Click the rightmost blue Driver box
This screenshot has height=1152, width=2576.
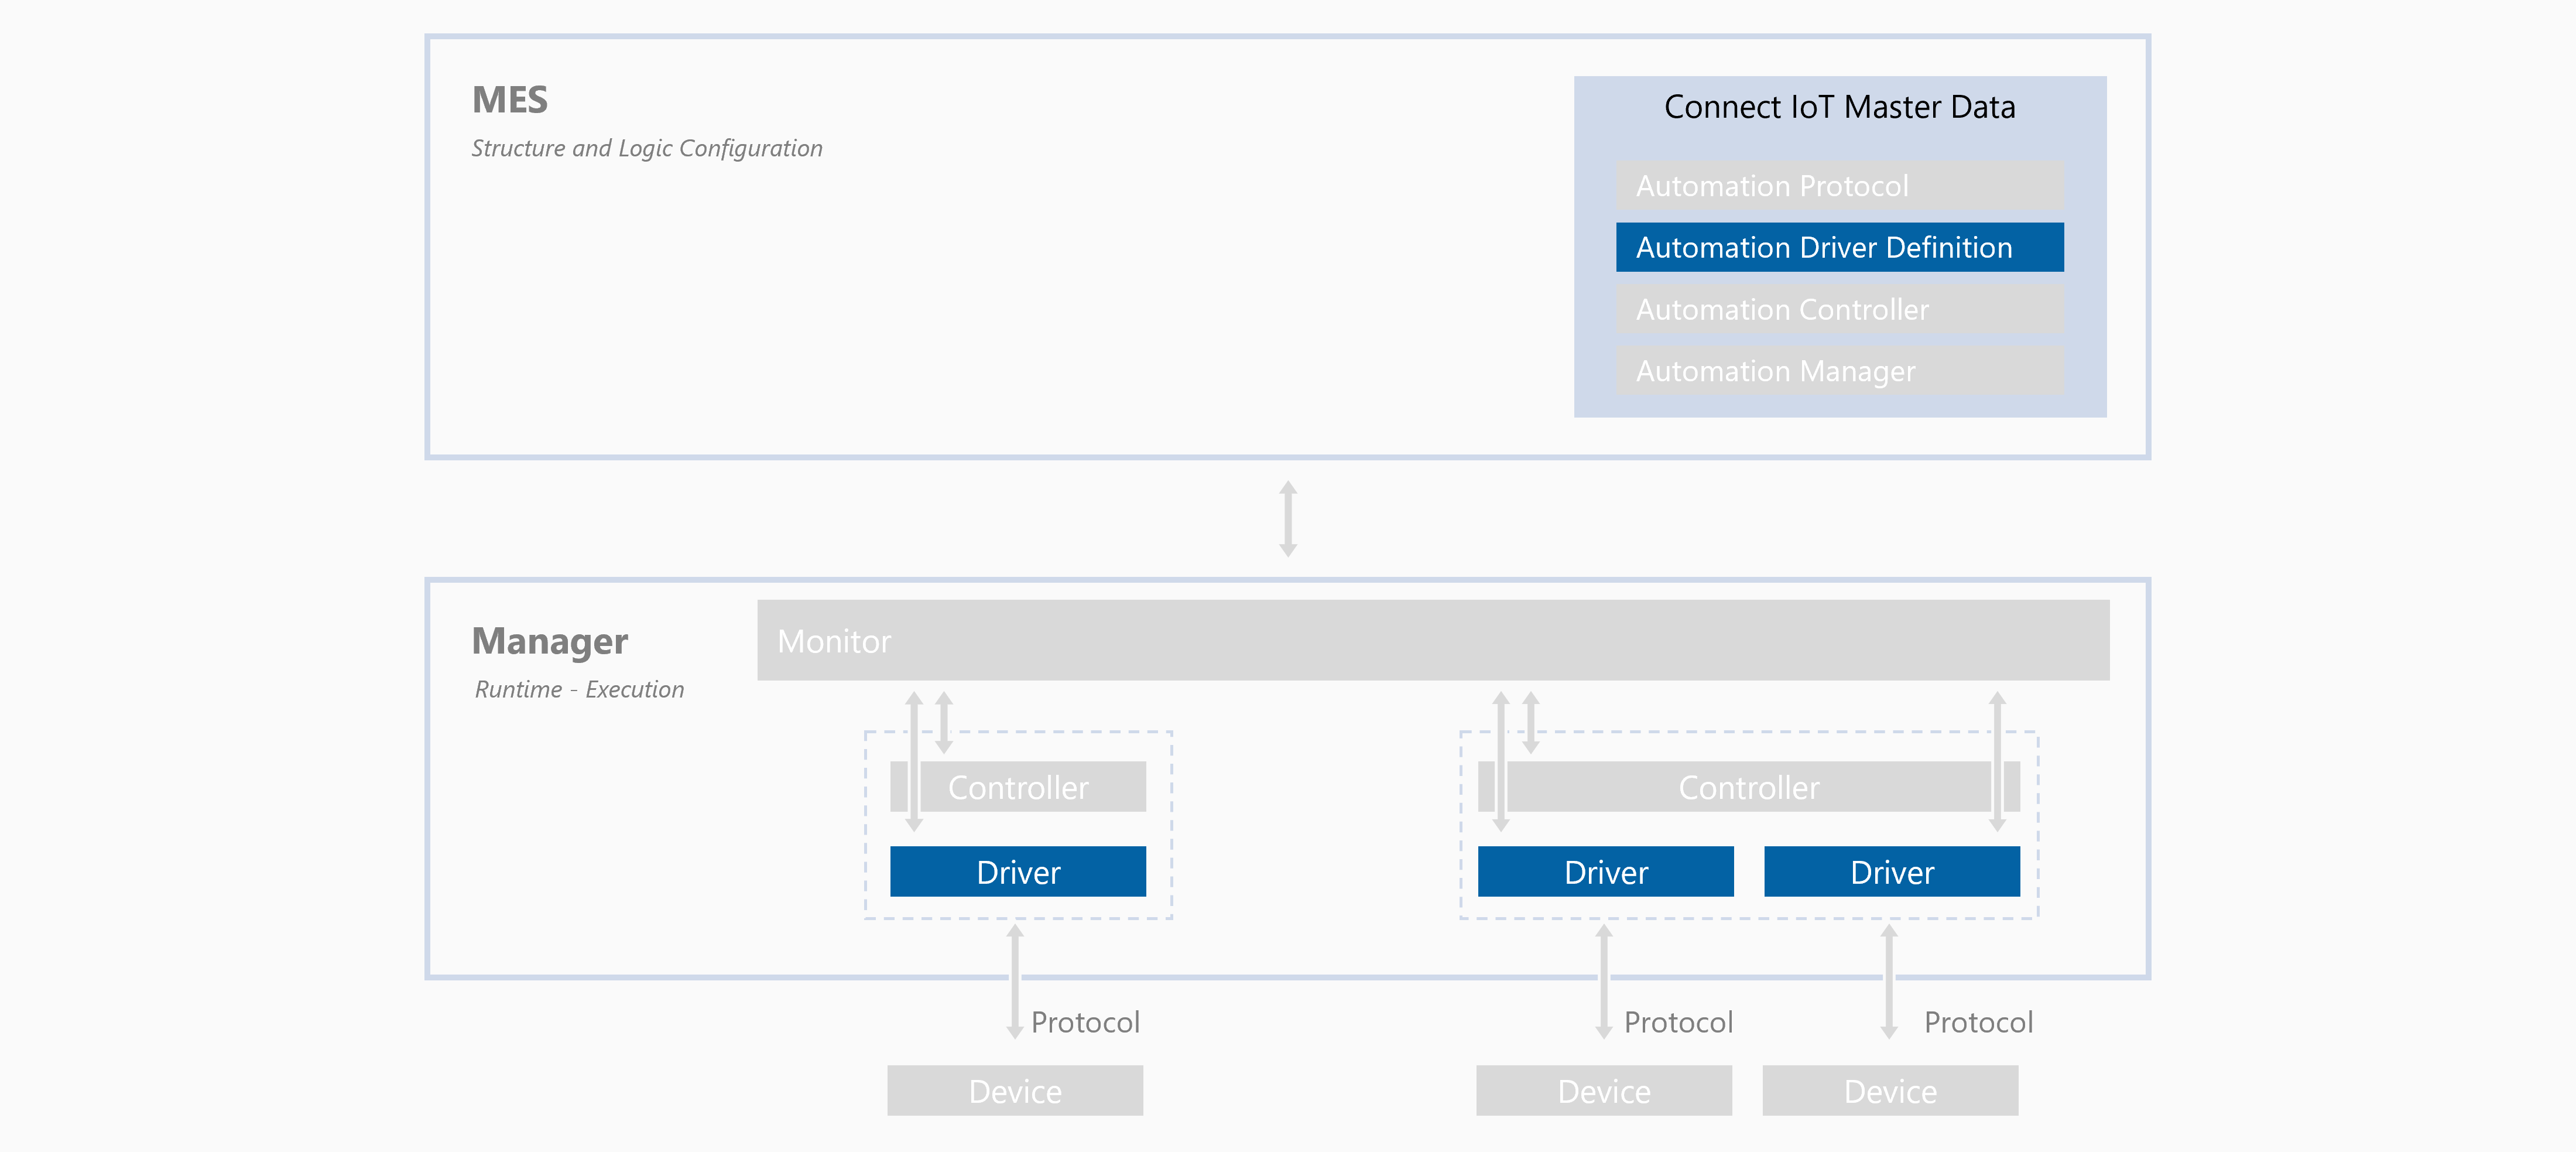pos(1891,872)
